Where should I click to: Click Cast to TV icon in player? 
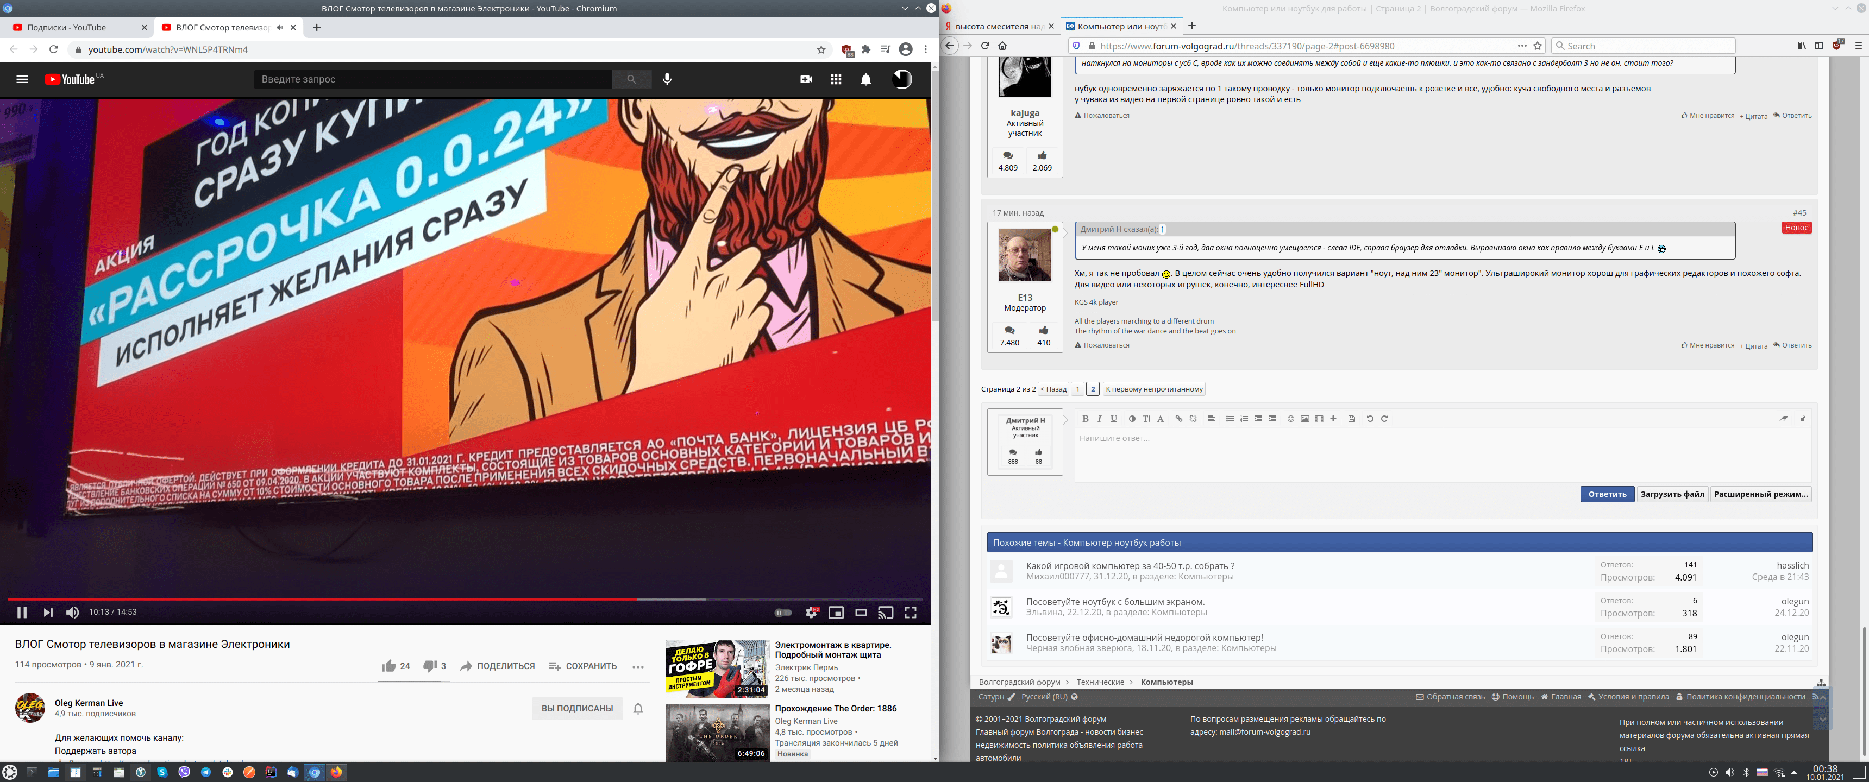click(x=885, y=613)
